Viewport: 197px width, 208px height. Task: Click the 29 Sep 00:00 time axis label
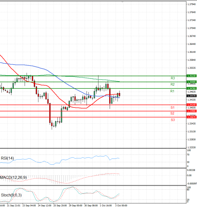(76, 206)
